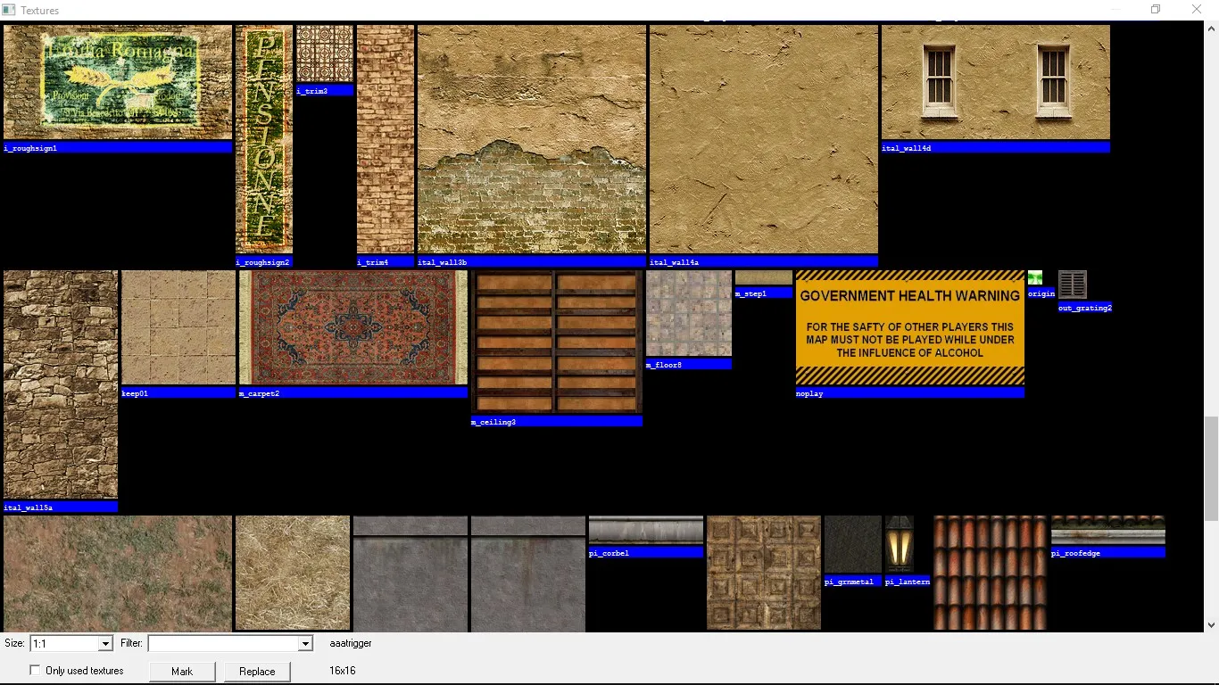Choose the i_trim3 ornamental texture
Image resolution: width=1219 pixels, height=685 pixels.
324,54
